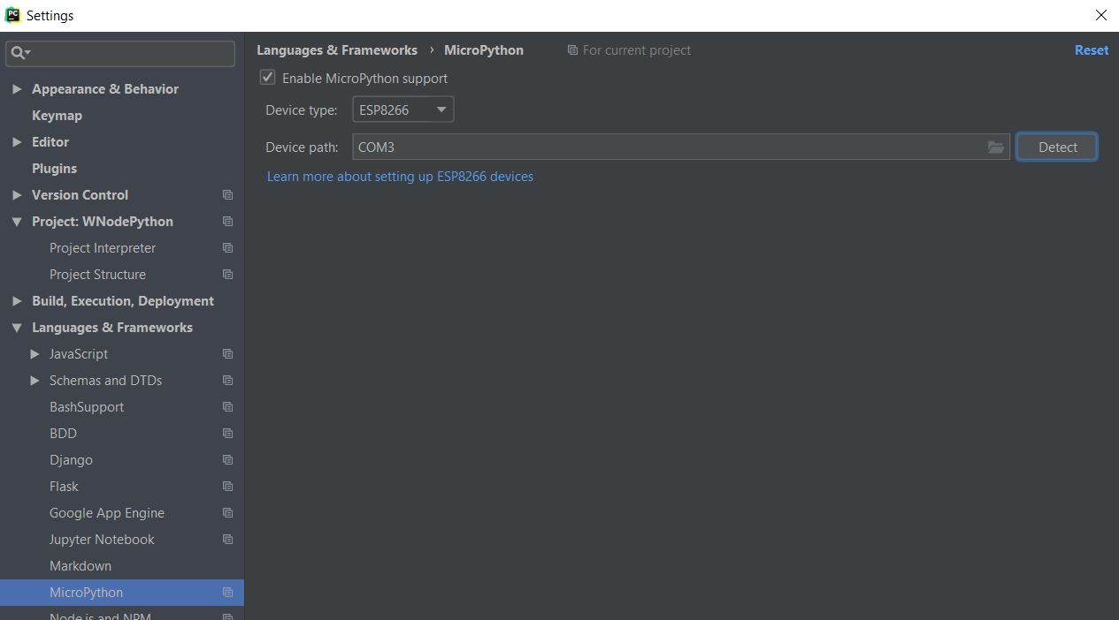The width and height of the screenshot is (1119, 620).
Task: Open the Plugins settings page
Action: (x=54, y=169)
